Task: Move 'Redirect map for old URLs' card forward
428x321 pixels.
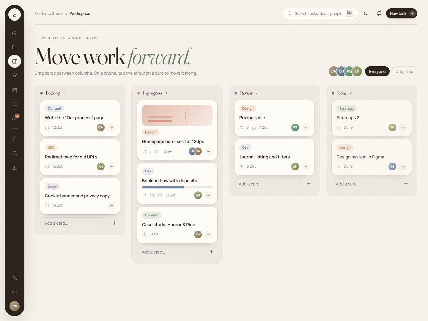Action: [111, 166]
